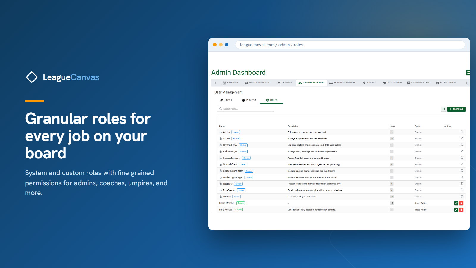Select the LeagueCoordinator role name
The width and height of the screenshot is (476, 268).
tap(233, 171)
